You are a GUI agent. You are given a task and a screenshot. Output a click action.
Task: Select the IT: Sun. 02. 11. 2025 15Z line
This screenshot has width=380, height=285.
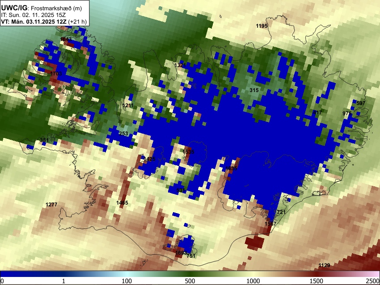[x=34, y=15]
